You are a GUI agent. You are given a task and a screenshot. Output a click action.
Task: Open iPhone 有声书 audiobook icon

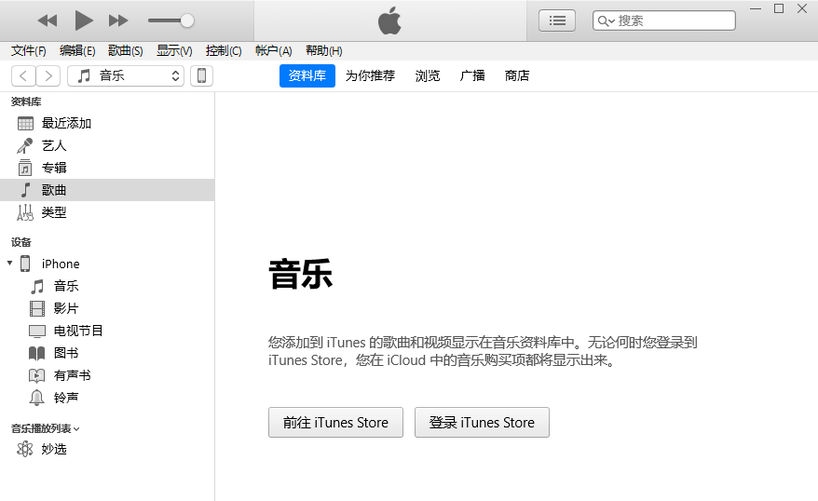point(36,375)
